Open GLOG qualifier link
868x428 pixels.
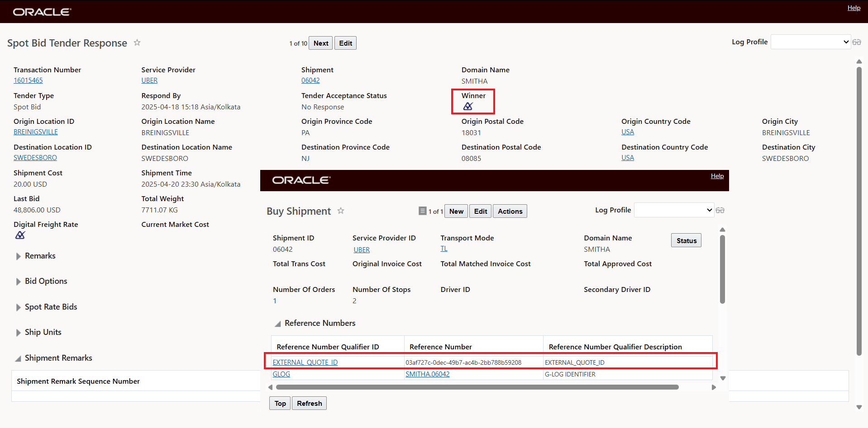281,374
